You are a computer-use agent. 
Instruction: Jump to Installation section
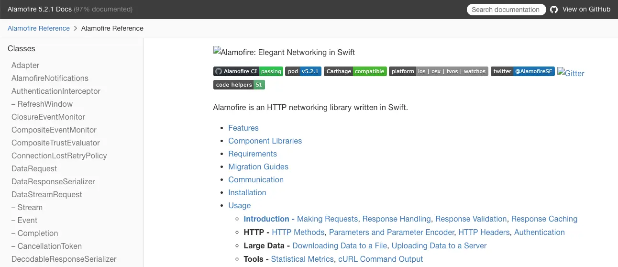247,192
